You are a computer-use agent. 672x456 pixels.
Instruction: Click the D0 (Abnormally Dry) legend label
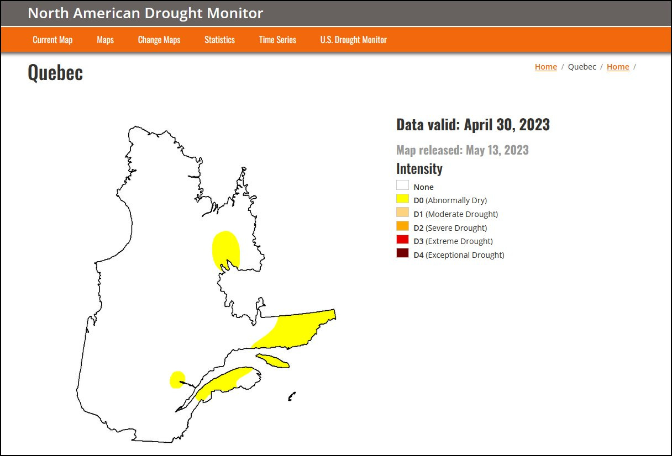(450, 200)
